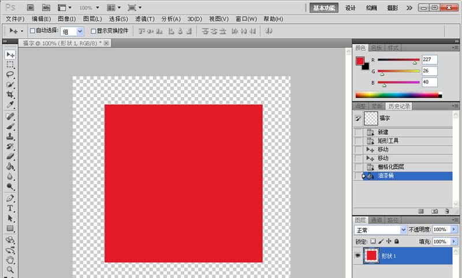Toggle lock position
The height and width of the screenshot is (278, 462).
(x=389, y=241)
